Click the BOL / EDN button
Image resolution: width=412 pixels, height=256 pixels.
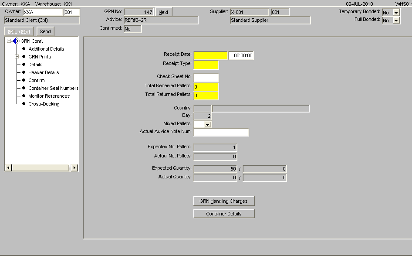pyautogui.click(x=19, y=31)
